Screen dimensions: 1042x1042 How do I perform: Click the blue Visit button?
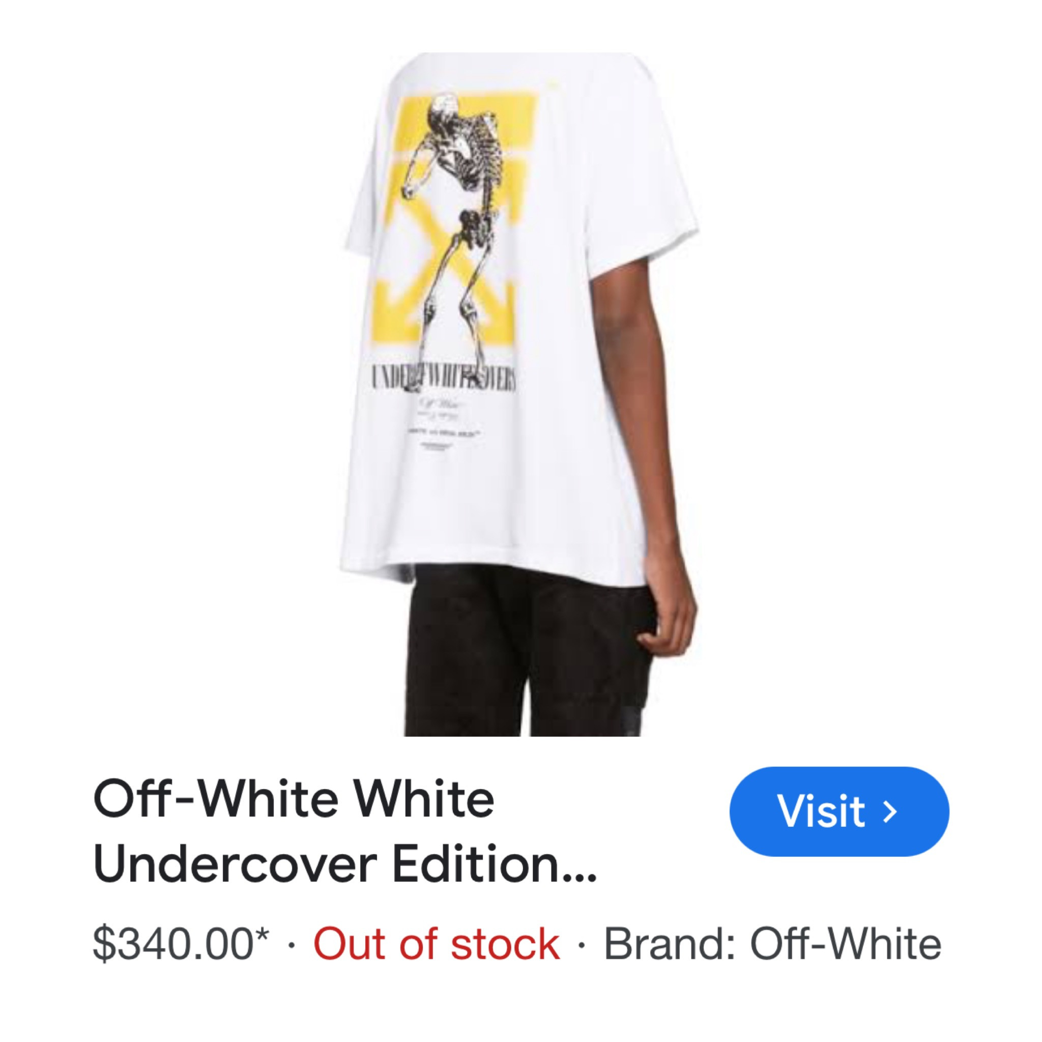838,811
